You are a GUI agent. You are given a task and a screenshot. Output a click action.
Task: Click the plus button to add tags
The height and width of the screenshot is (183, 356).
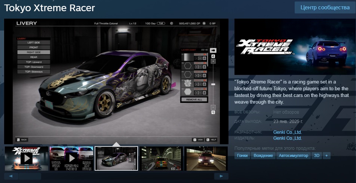[x=326, y=155]
